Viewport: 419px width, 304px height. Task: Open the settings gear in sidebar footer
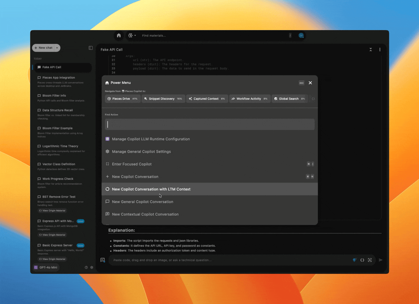point(92,267)
